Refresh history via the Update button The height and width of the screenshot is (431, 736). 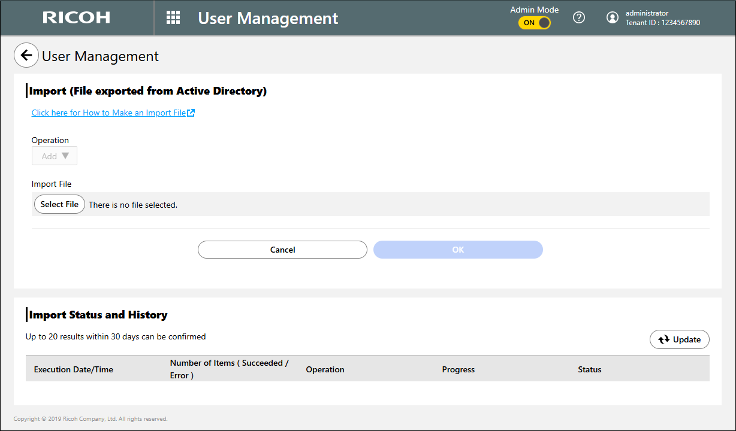[x=679, y=339]
